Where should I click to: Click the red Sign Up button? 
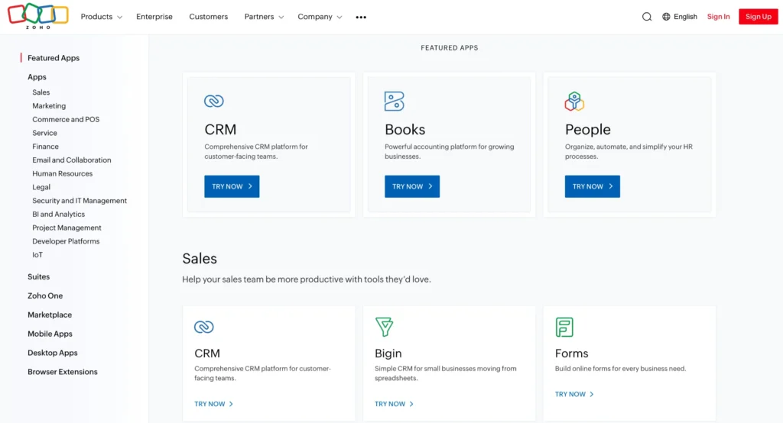[x=758, y=17]
